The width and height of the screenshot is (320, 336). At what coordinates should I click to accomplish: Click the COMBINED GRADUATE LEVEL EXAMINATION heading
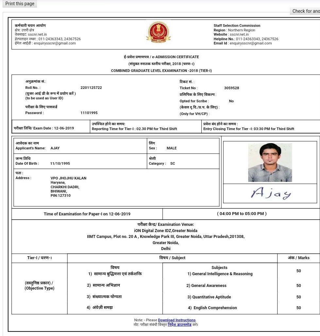coord(161,71)
